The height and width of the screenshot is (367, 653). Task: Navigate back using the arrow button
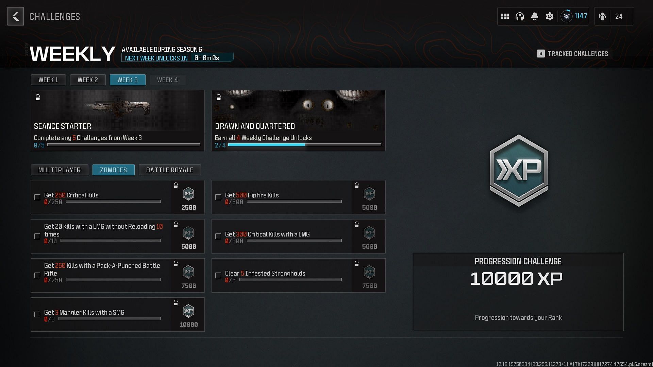click(16, 17)
